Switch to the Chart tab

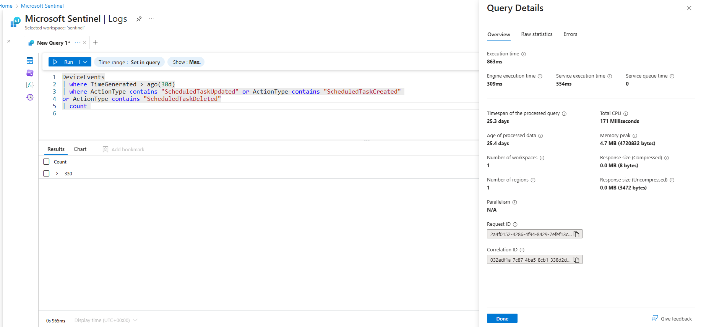(80, 149)
